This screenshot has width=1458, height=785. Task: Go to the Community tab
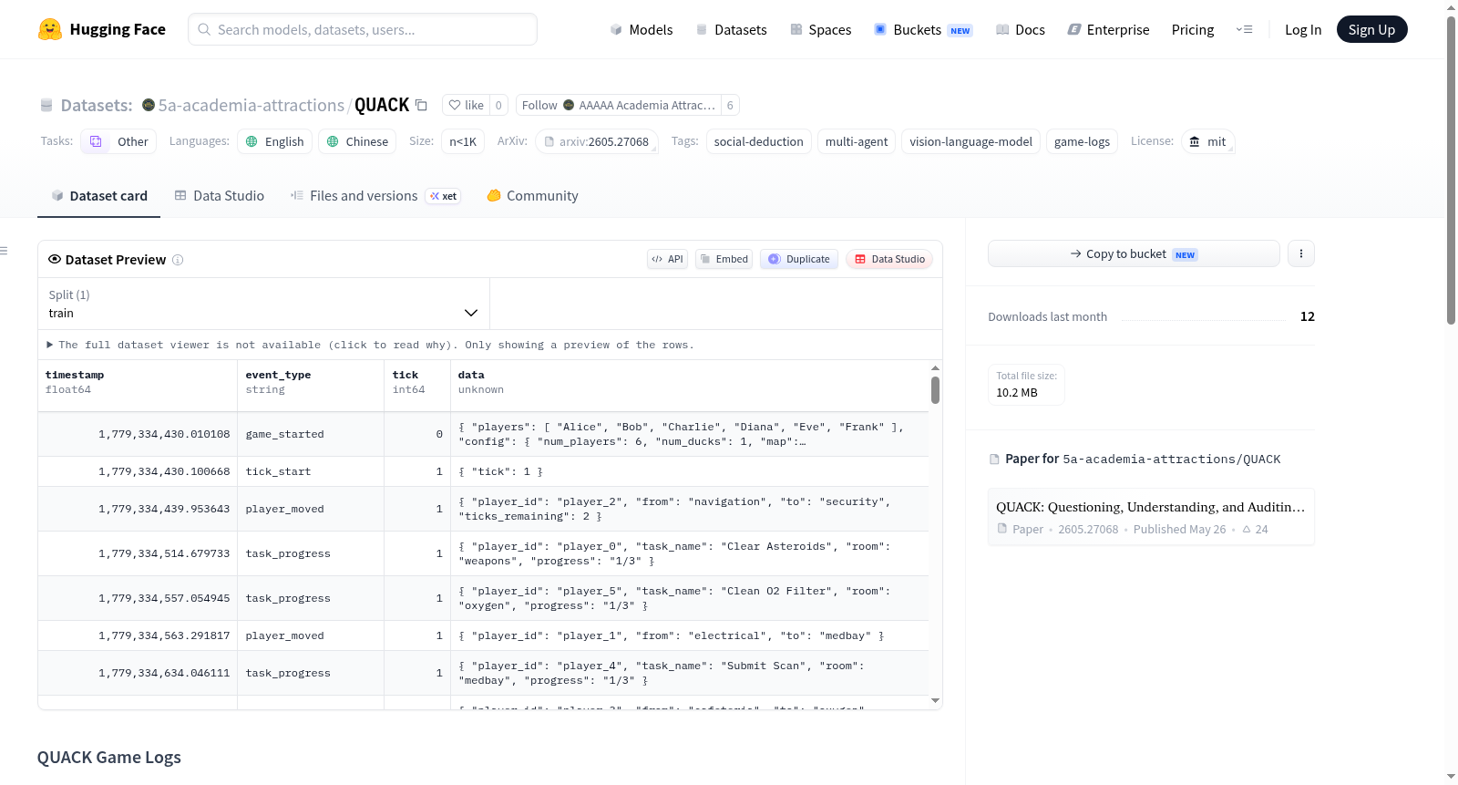[532, 196]
